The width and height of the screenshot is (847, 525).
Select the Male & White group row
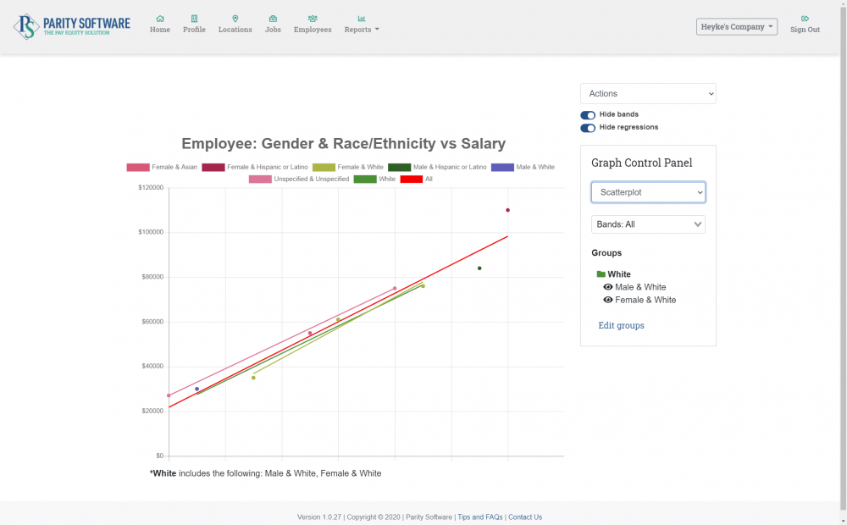(640, 287)
